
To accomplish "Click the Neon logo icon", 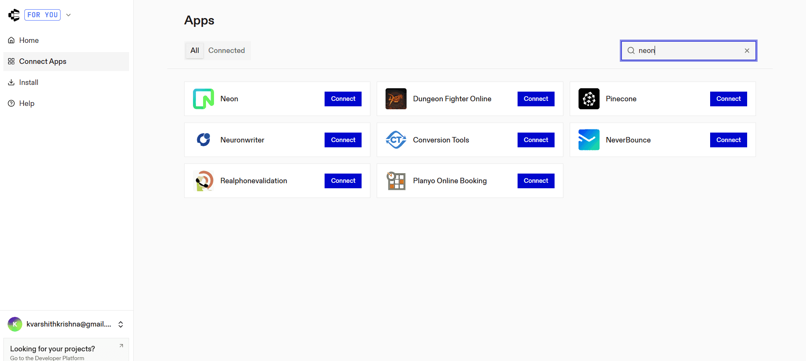I will [x=203, y=99].
